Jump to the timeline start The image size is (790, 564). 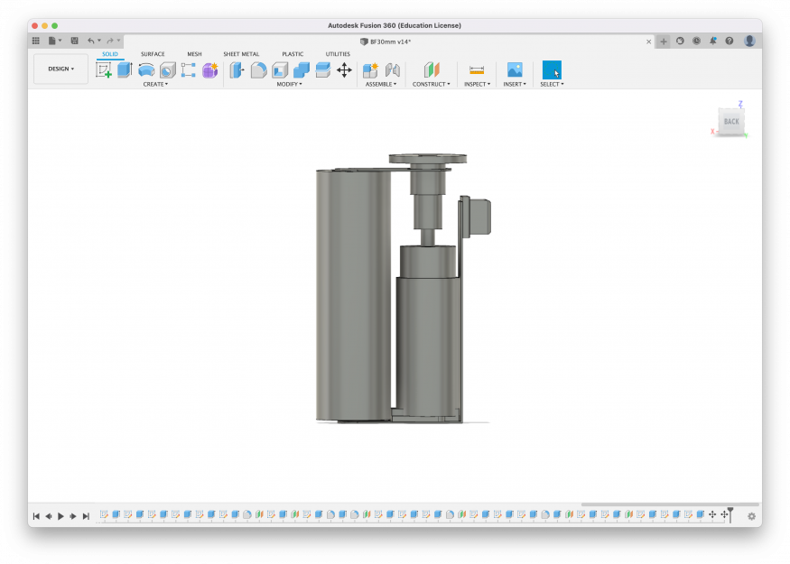[x=36, y=516]
